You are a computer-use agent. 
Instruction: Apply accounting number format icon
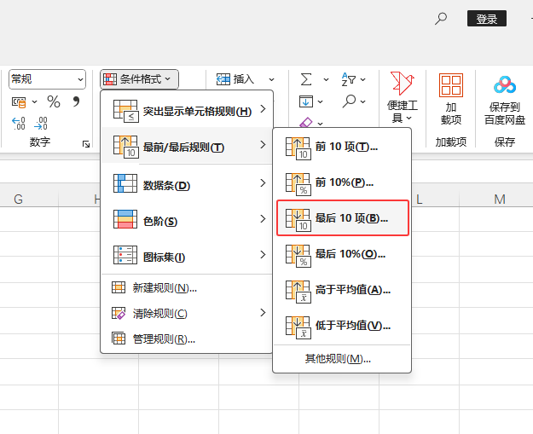coord(19,101)
